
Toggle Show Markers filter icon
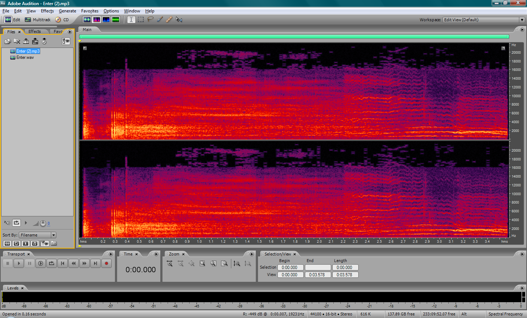coord(45,243)
